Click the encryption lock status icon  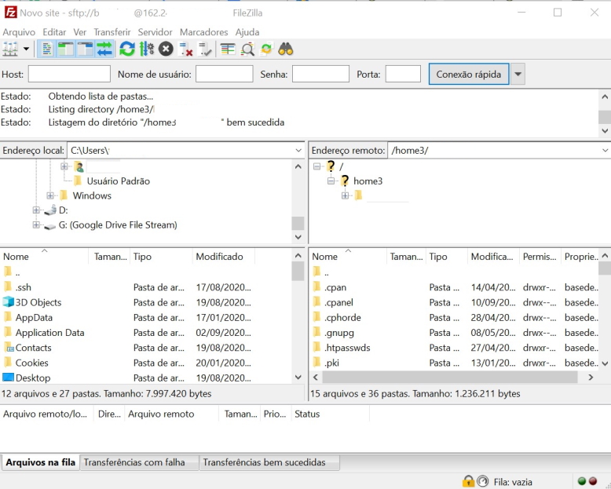[x=468, y=481]
